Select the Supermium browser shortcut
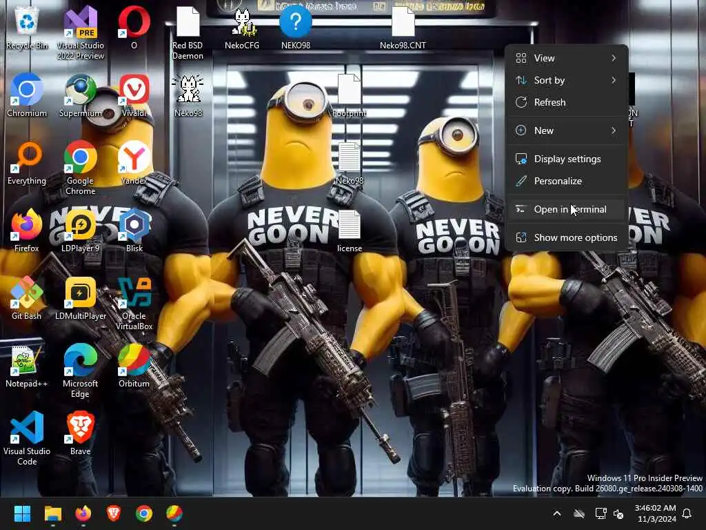This screenshot has width=706, height=530. pyautogui.click(x=80, y=95)
